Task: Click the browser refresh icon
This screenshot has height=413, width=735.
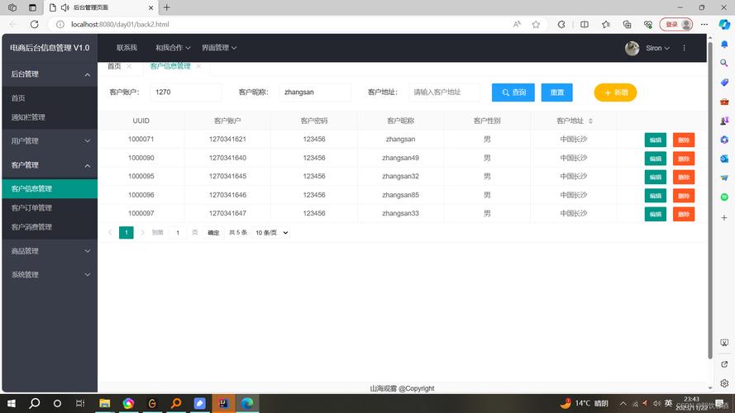Action: 34,24
